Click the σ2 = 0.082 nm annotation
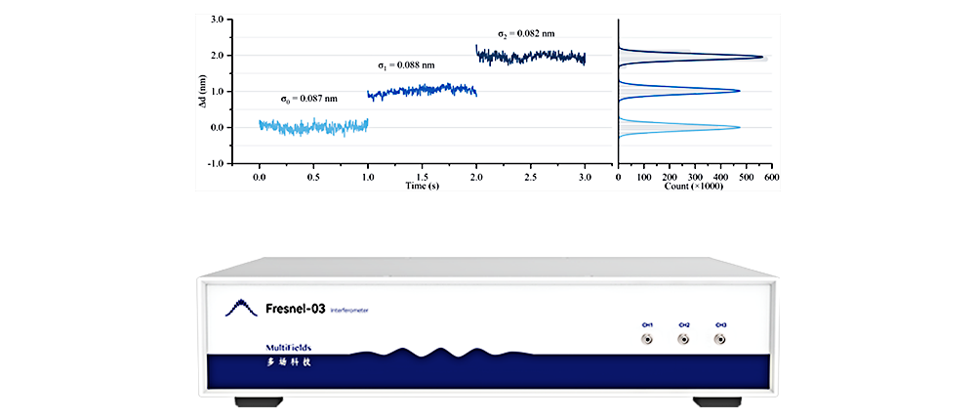 tap(526, 33)
